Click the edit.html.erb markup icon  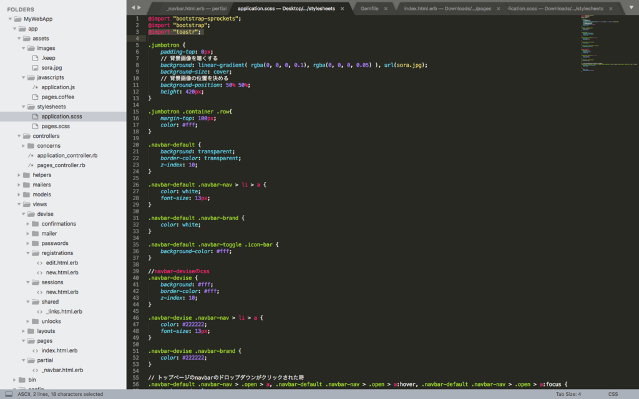click(x=40, y=263)
